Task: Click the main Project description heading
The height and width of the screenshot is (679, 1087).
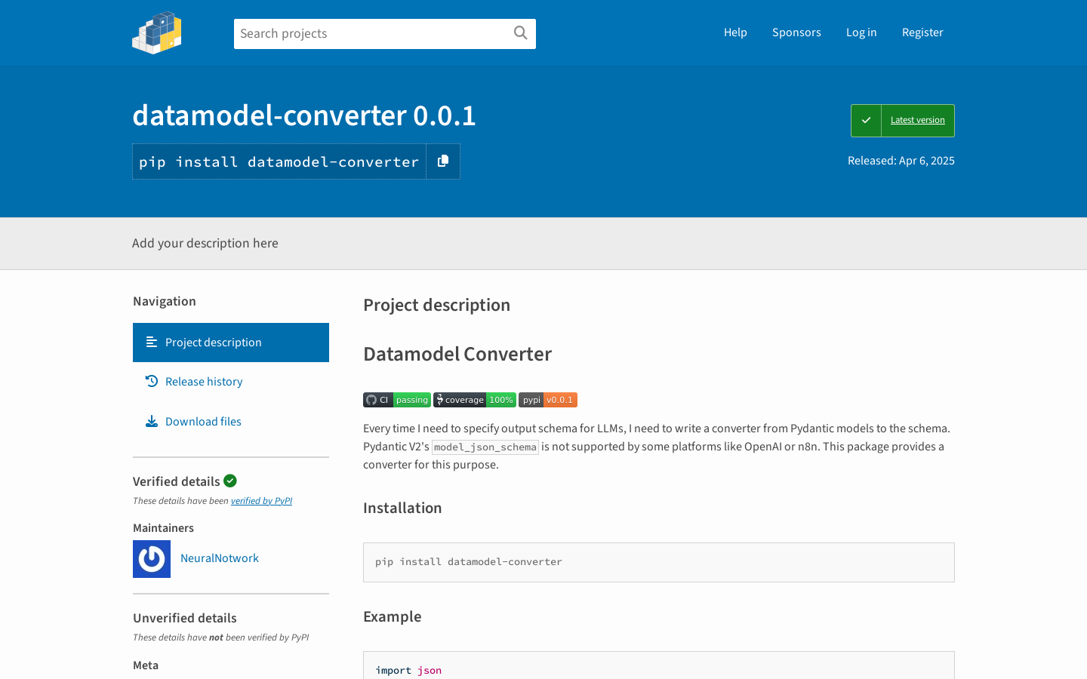Action: (437, 305)
